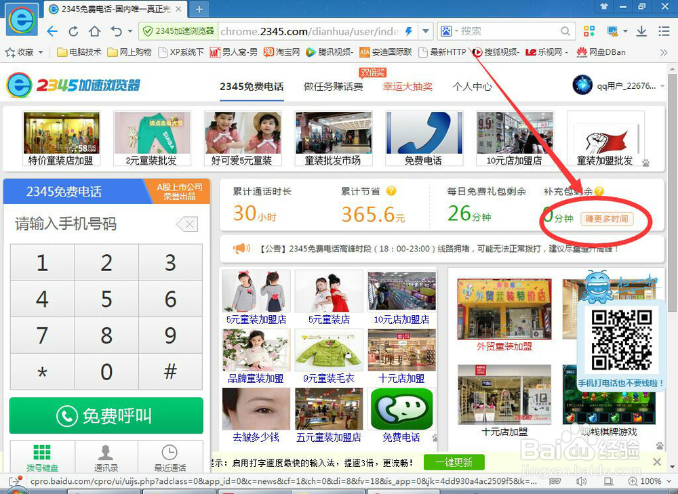The height and width of the screenshot is (494, 678).
Task: Expand the bookmarks bar overflow chevron
Action: point(664,52)
